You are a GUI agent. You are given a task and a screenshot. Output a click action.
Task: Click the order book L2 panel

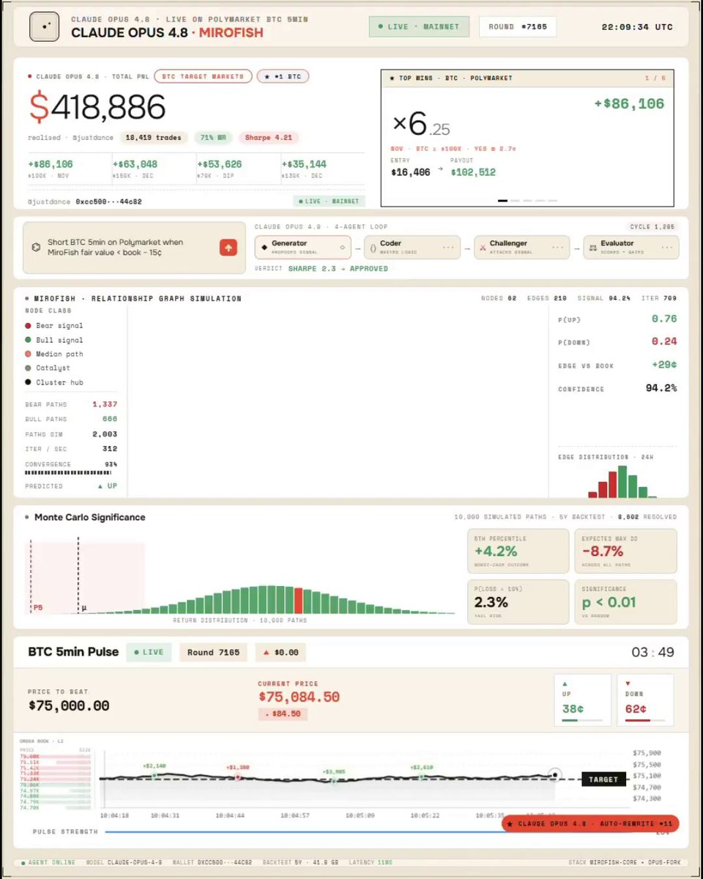point(56,775)
